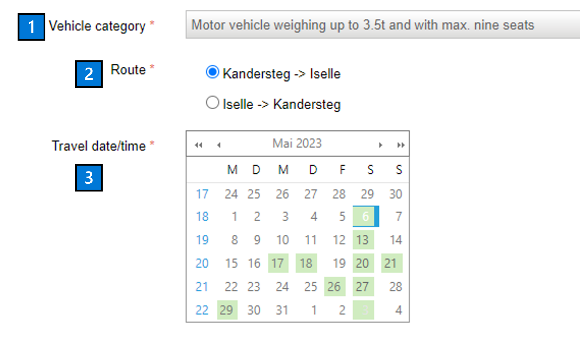Click blue step marker 1
The width and height of the screenshot is (580, 341).
31,27
